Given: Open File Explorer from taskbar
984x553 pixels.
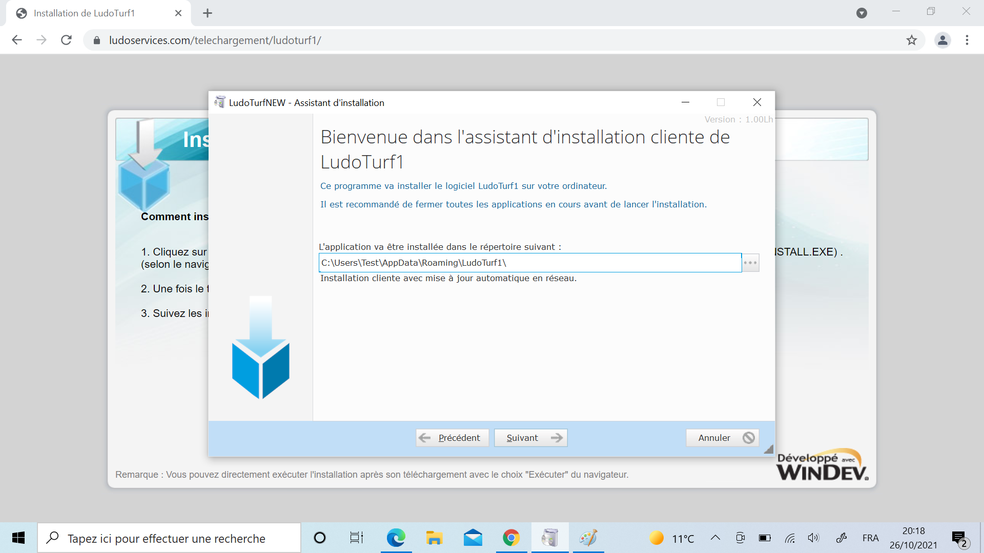Looking at the screenshot, I should point(434,538).
